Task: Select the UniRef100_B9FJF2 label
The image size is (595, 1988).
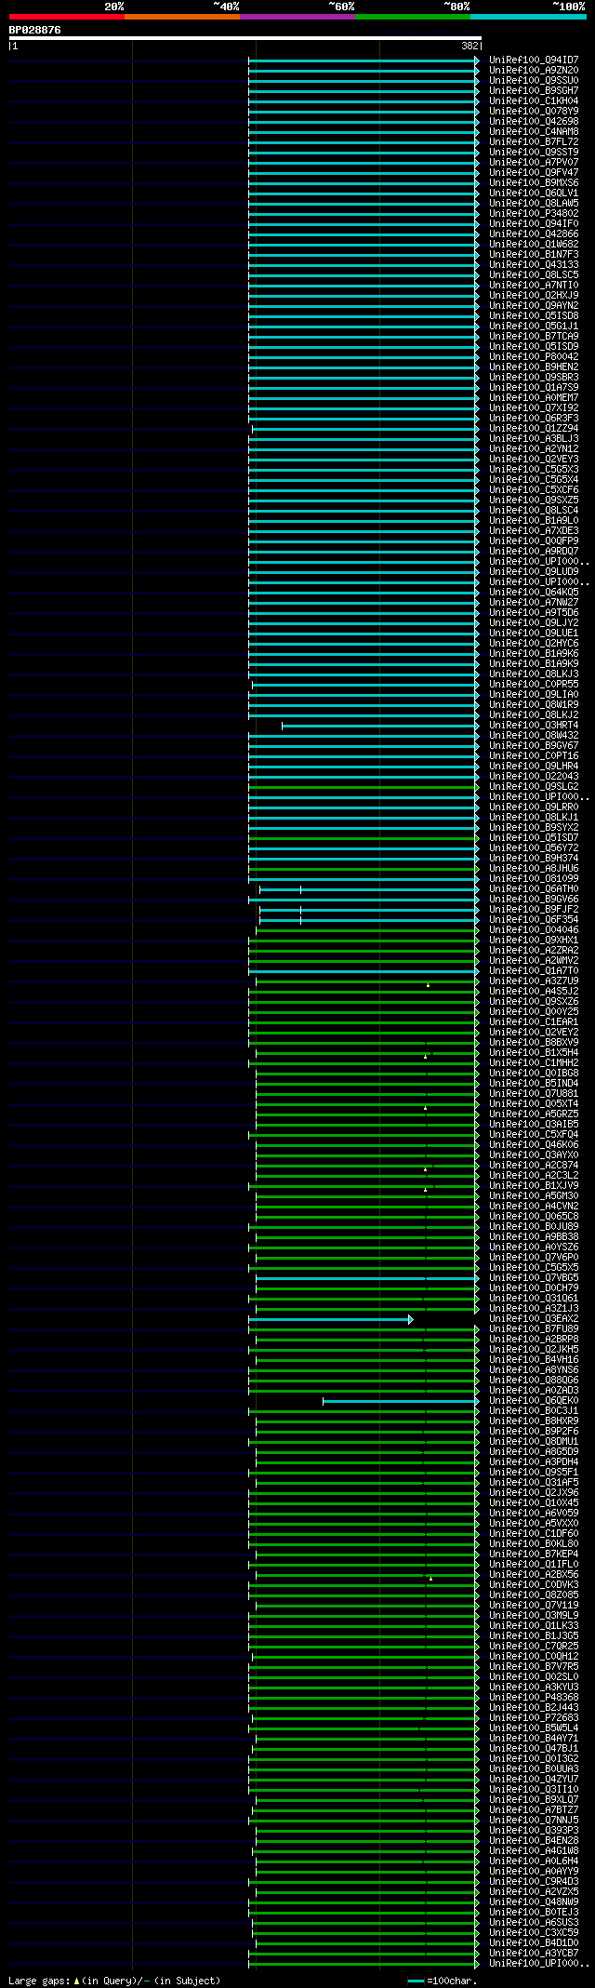Action: pos(534,909)
